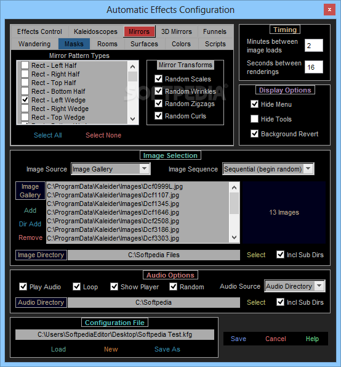Select the Mirrors tab
Screen dimensions: 341x367
click(x=139, y=31)
